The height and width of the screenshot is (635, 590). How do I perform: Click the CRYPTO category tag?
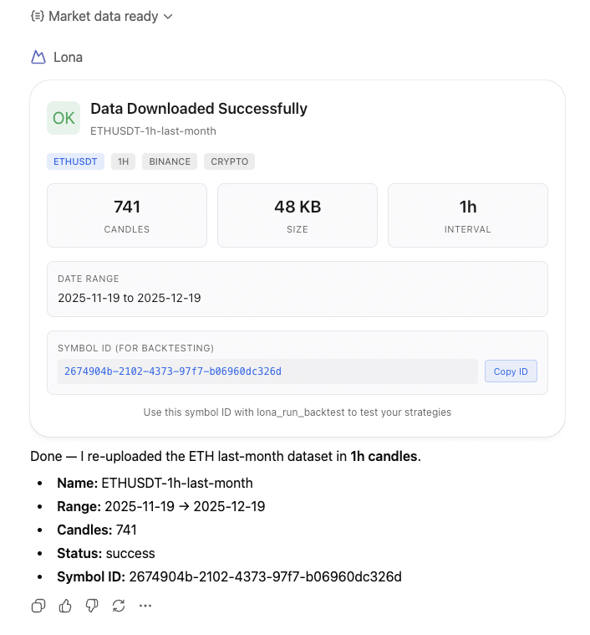click(229, 161)
